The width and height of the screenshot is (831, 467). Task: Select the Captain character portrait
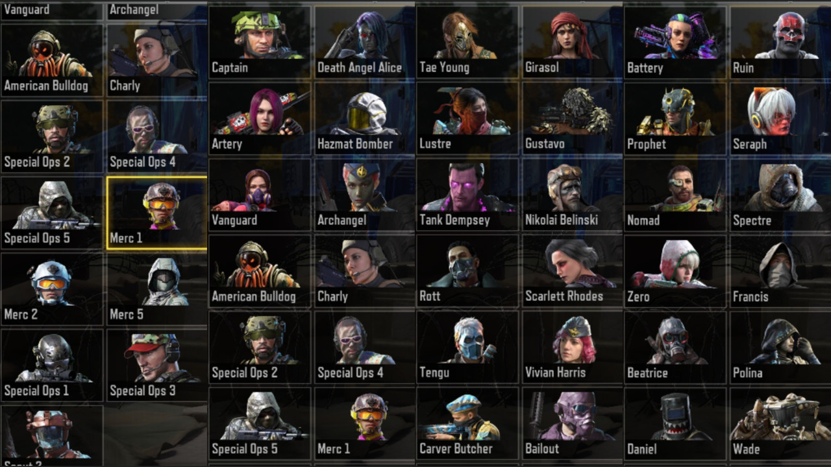coord(260,42)
